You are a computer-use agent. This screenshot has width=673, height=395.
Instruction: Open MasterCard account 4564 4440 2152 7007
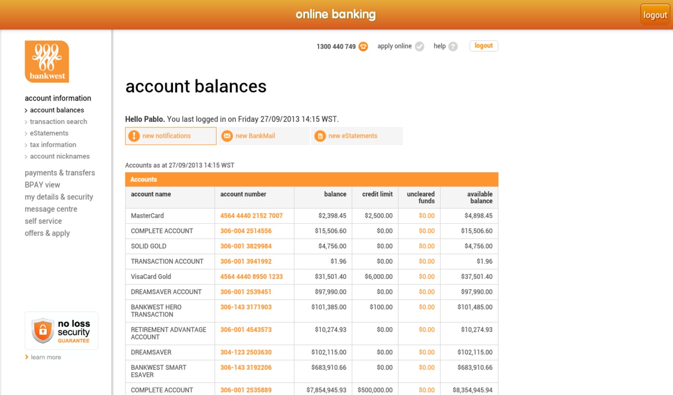pyautogui.click(x=252, y=216)
